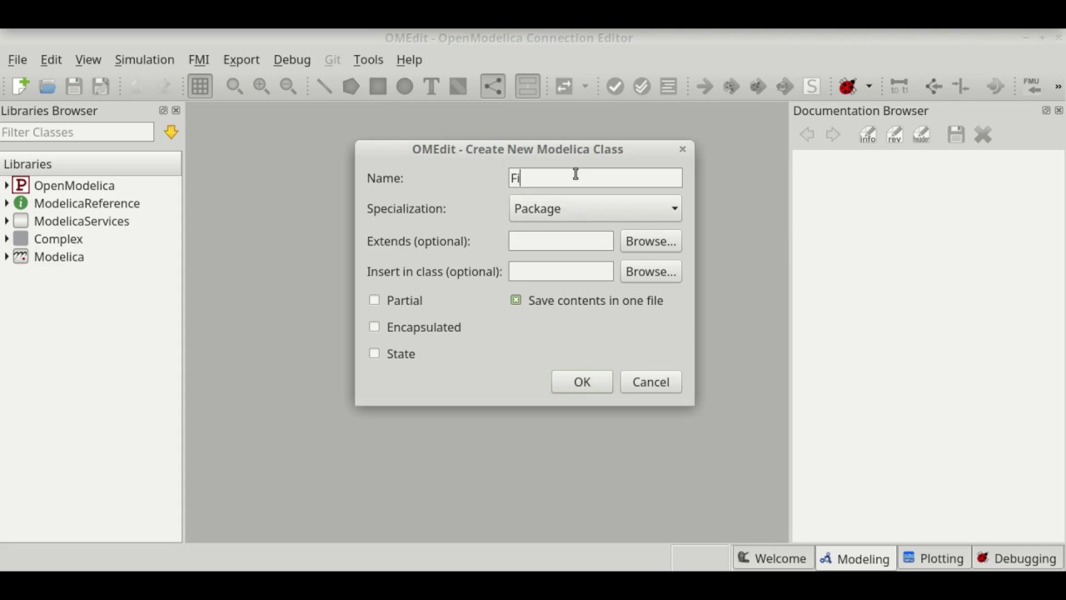Click the Reset Zoom magnifier icon
1066x600 pixels.
click(x=235, y=86)
